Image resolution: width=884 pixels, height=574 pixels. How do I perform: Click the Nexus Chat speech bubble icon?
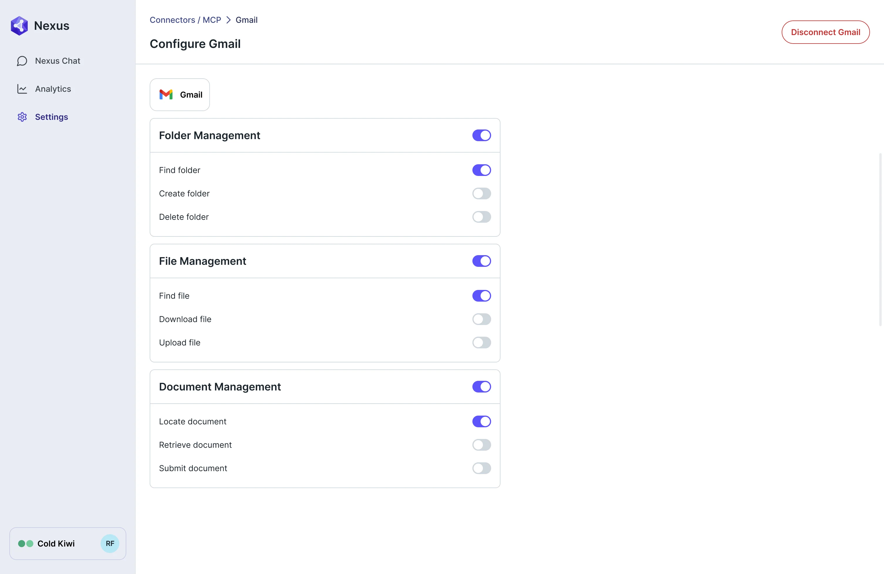pyautogui.click(x=22, y=61)
